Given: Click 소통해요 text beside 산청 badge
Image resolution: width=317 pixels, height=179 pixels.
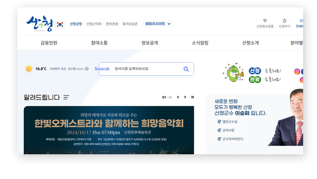Looking at the screenshot, I should 273,71.
